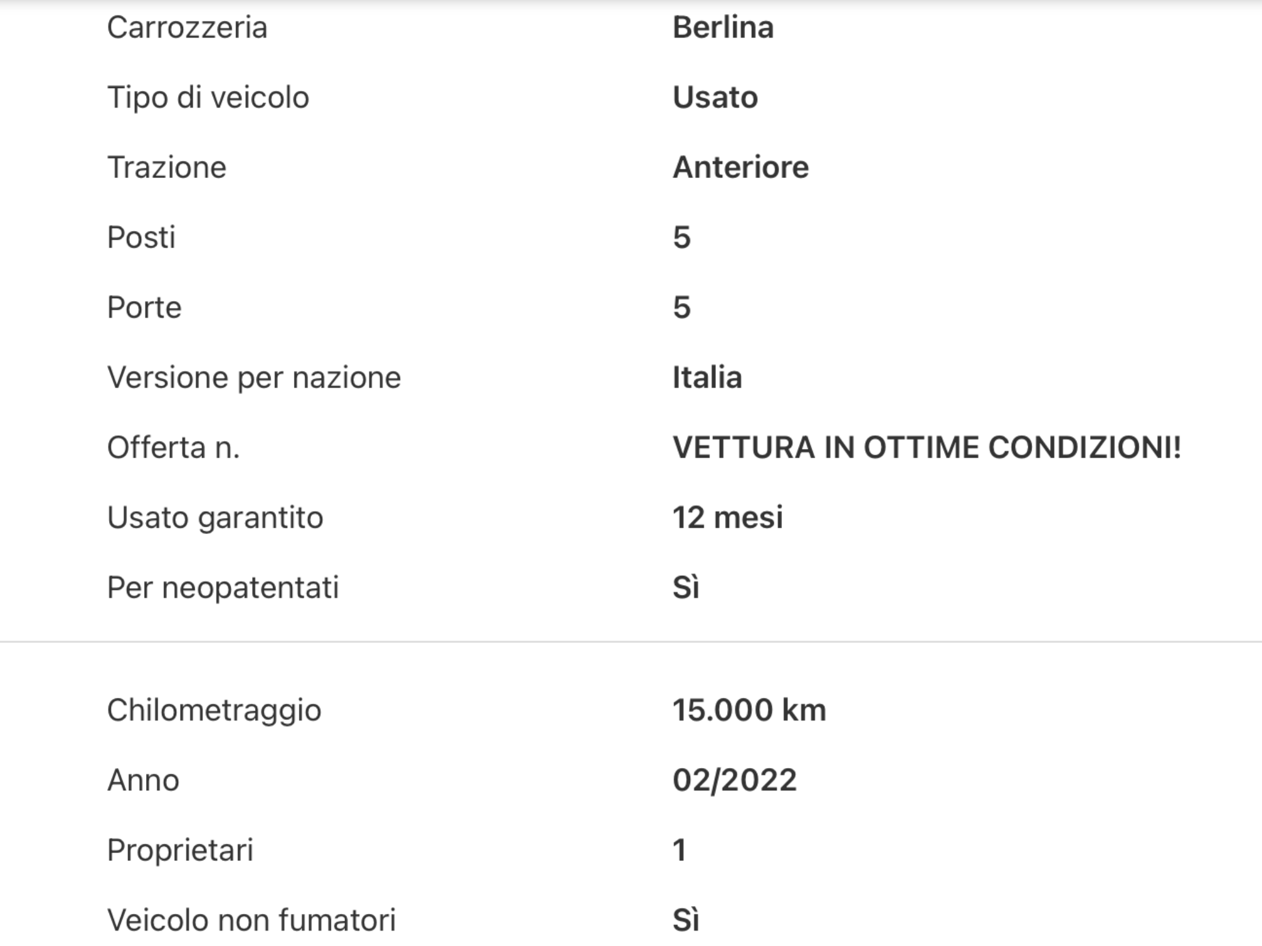Click the Per neopatentati label
Viewport: 1262px width, 946px height.
click(x=223, y=588)
